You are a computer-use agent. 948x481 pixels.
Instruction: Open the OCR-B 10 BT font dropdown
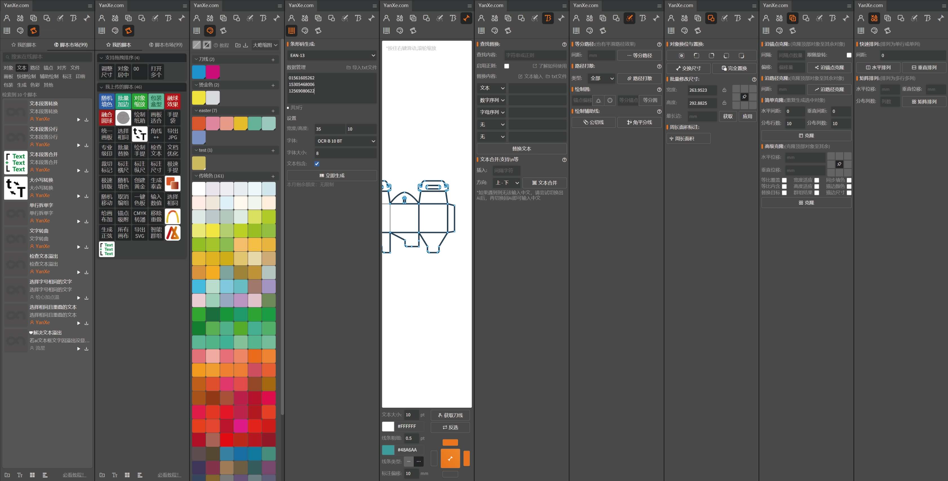[x=346, y=141]
